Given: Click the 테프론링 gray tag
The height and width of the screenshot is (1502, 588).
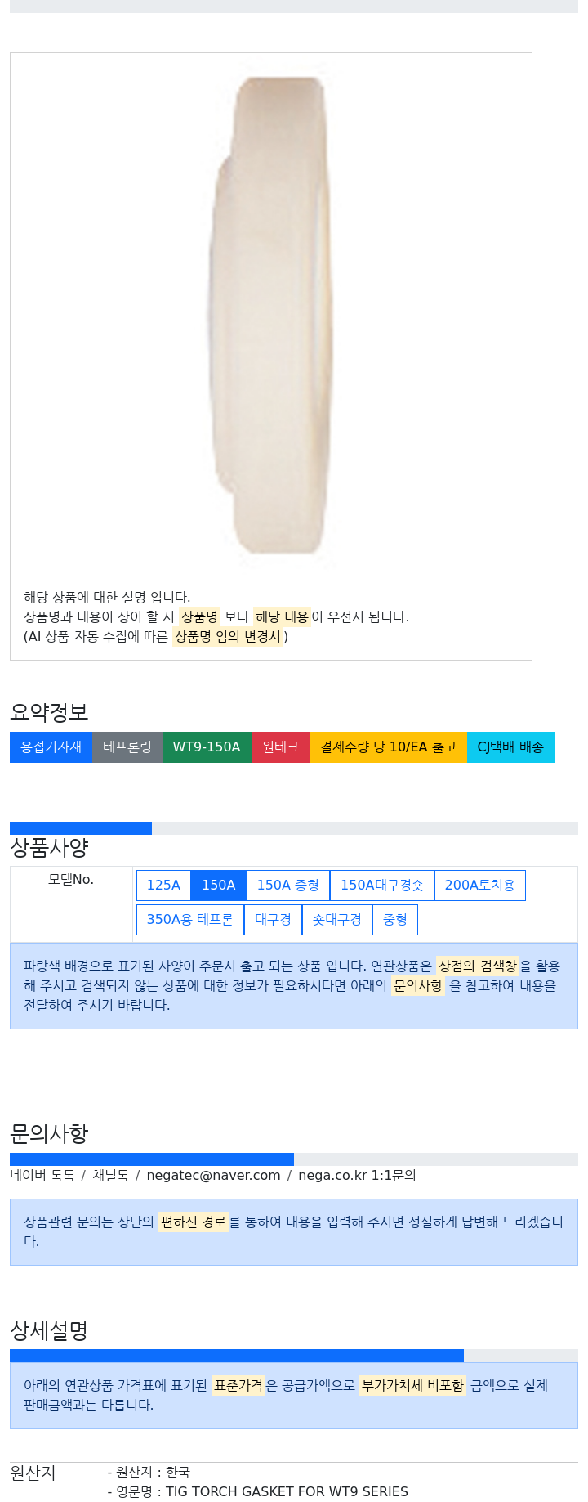Looking at the screenshot, I should (127, 747).
